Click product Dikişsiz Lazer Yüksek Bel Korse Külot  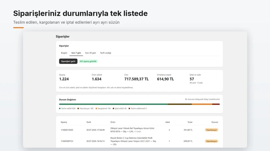(132, 130)
